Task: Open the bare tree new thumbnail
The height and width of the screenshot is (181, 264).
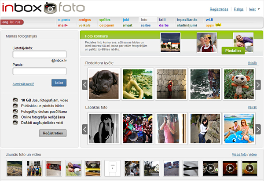Action: (151, 168)
